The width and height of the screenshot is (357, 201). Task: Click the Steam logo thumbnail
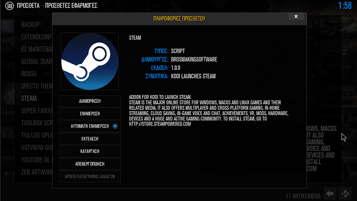pos(90,62)
